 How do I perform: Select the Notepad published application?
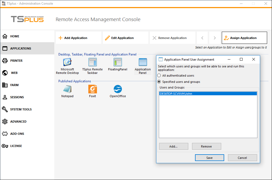pyautogui.click(x=67, y=89)
